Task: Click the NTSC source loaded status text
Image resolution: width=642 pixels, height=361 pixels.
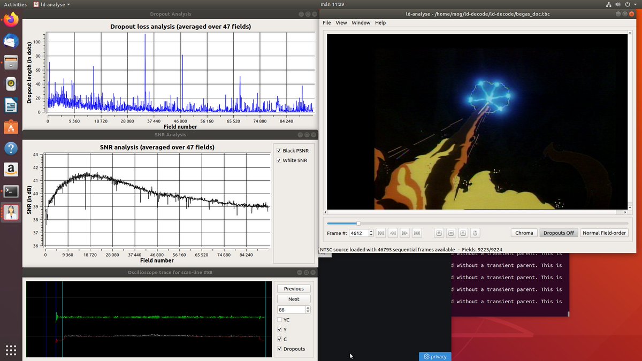Action: tap(387, 249)
